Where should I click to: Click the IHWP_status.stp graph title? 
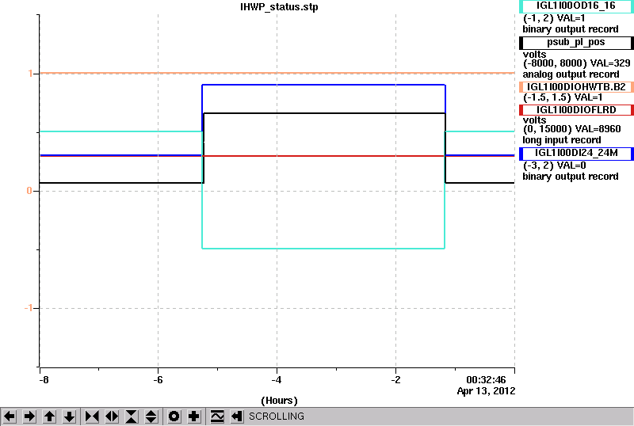click(x=279, y=7)
